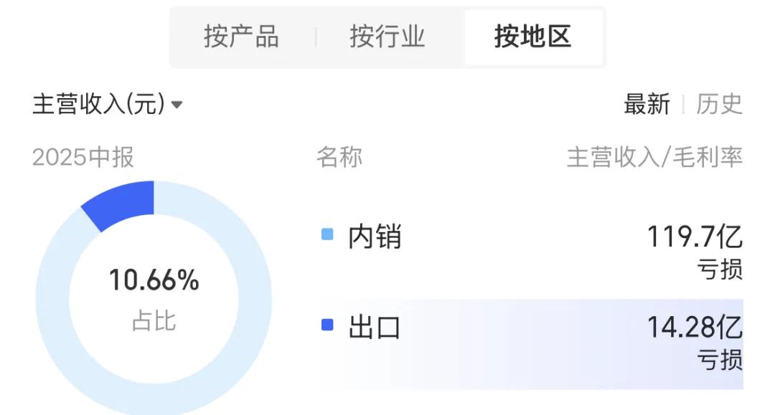Click the 名称 column header
The image size is (775, 415).
(339, 158)
